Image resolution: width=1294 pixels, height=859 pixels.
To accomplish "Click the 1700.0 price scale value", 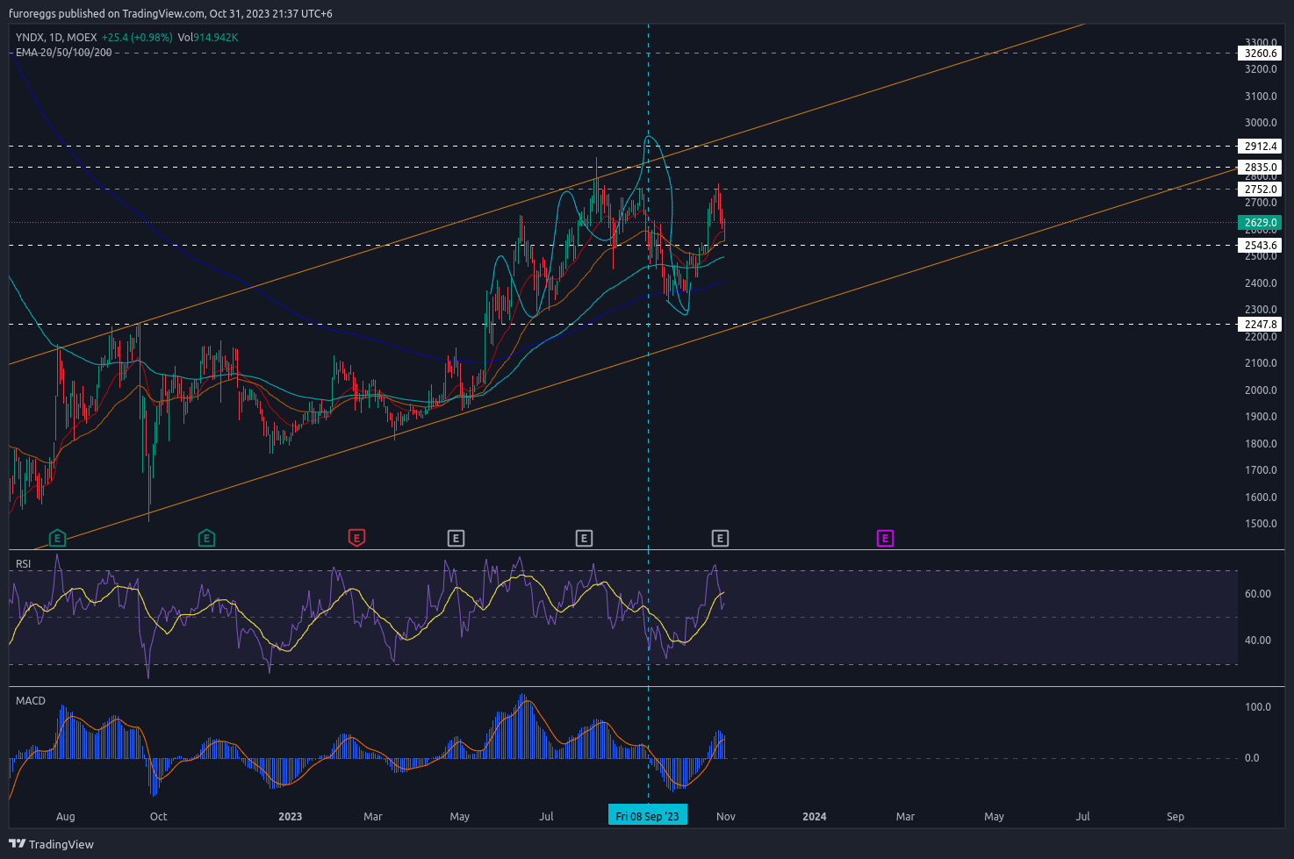I will click(x=1261, y=470).
